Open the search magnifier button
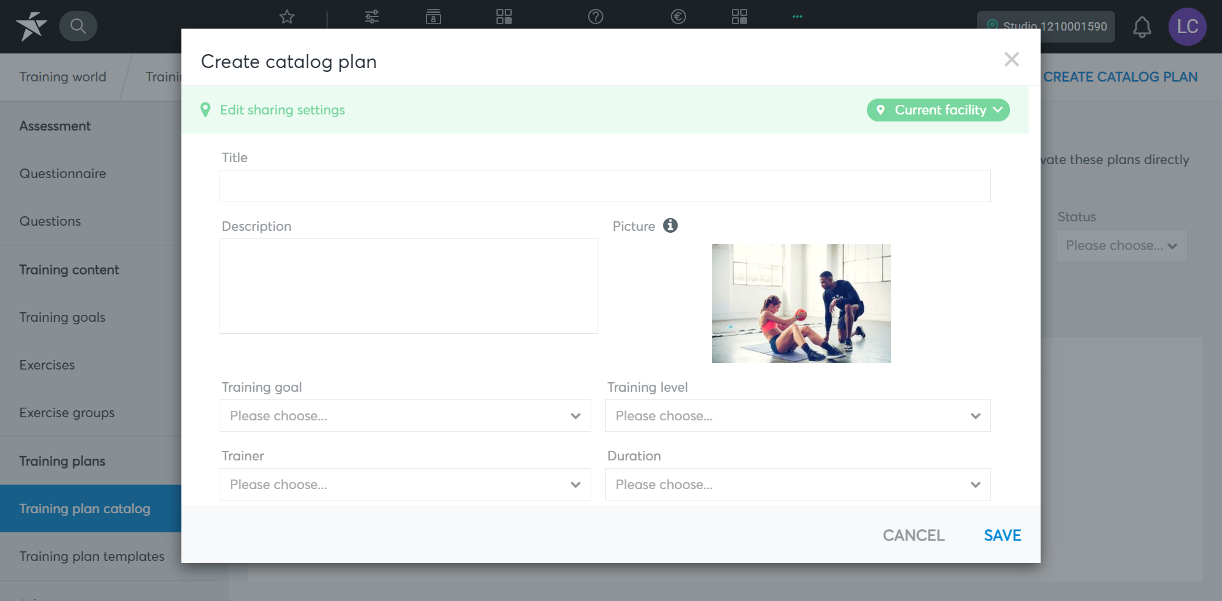The image size is (1222, 601). 78,26
